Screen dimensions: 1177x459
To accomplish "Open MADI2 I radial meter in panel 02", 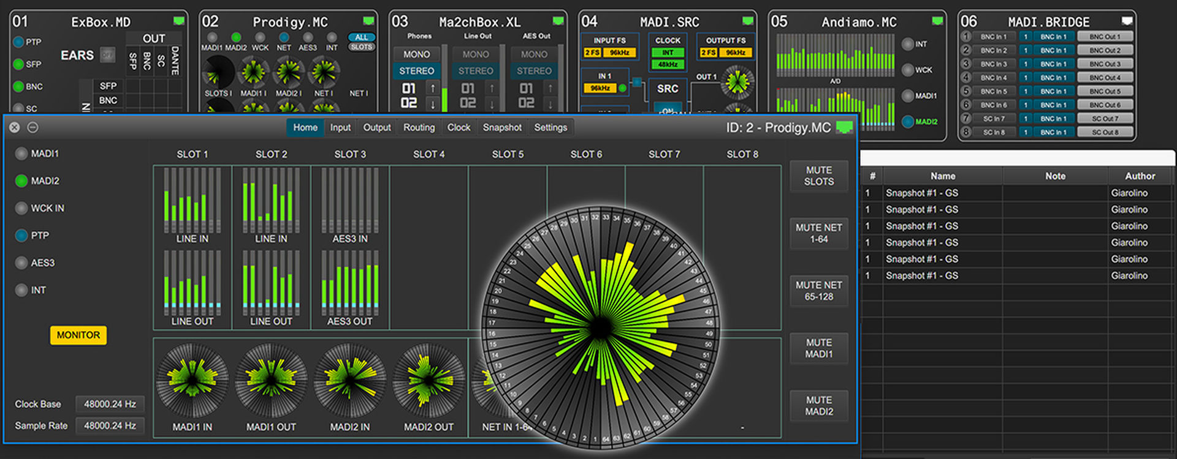I will tap(289, 72).
